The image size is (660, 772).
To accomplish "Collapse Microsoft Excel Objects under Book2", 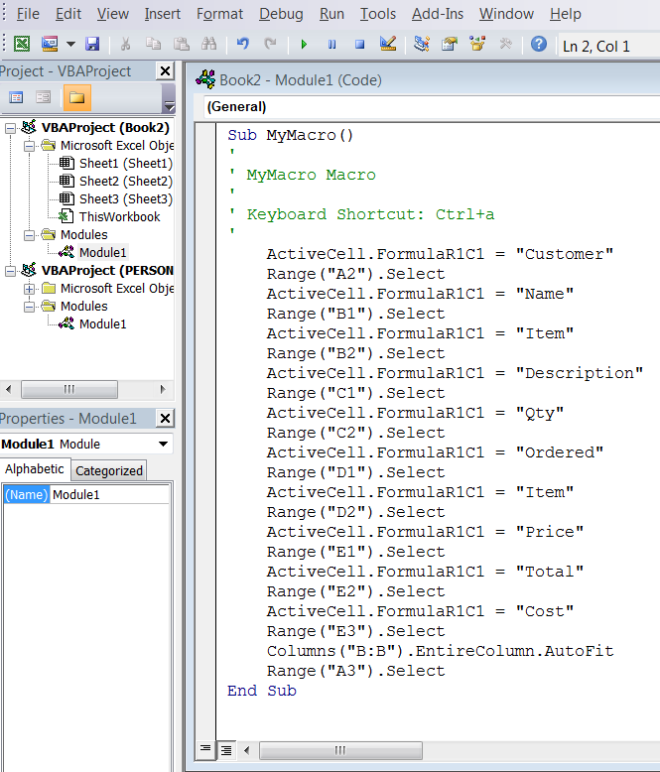I will 29,146.
